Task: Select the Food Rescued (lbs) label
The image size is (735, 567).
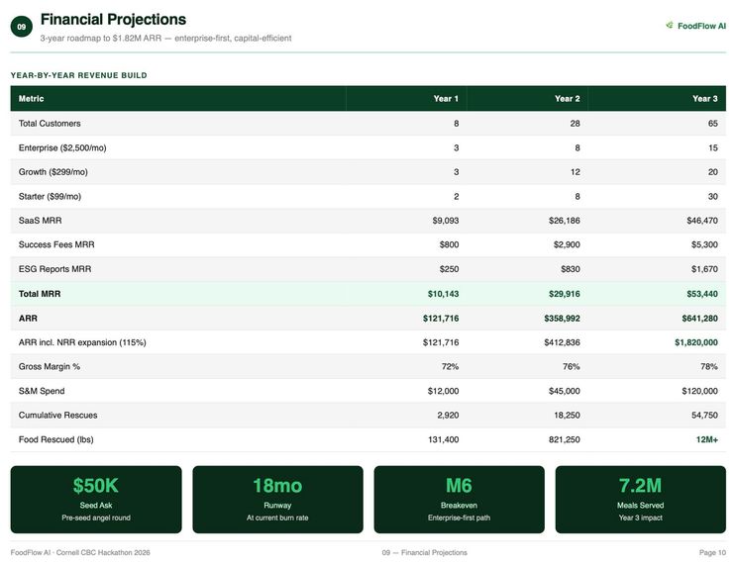Action: click(55, 439)
